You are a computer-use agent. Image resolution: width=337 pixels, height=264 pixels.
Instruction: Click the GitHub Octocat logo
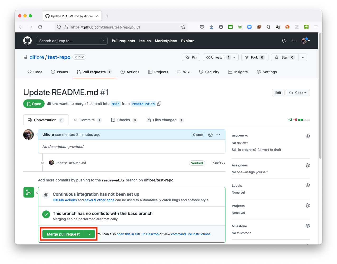click(x=27, y=41)
